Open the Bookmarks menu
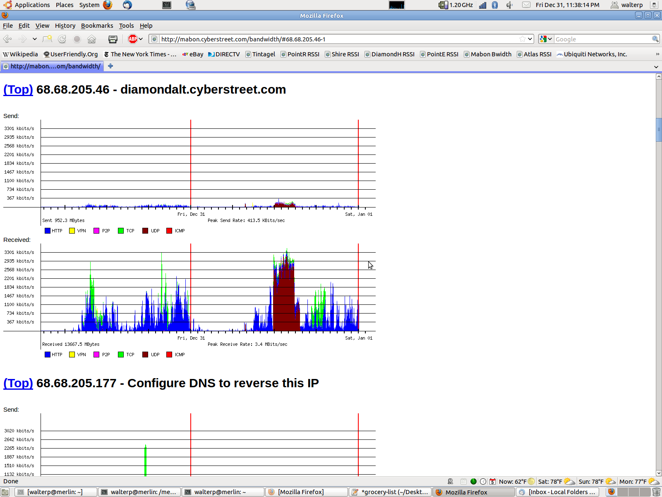 pyautogui.click(x=97, y=26)
